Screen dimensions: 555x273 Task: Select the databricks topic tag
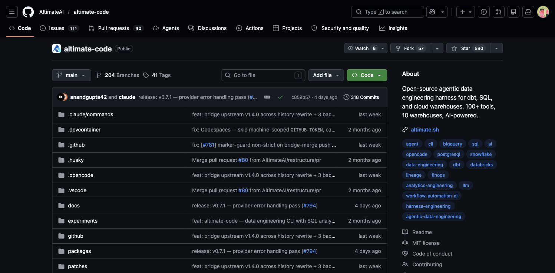[482, 164]
